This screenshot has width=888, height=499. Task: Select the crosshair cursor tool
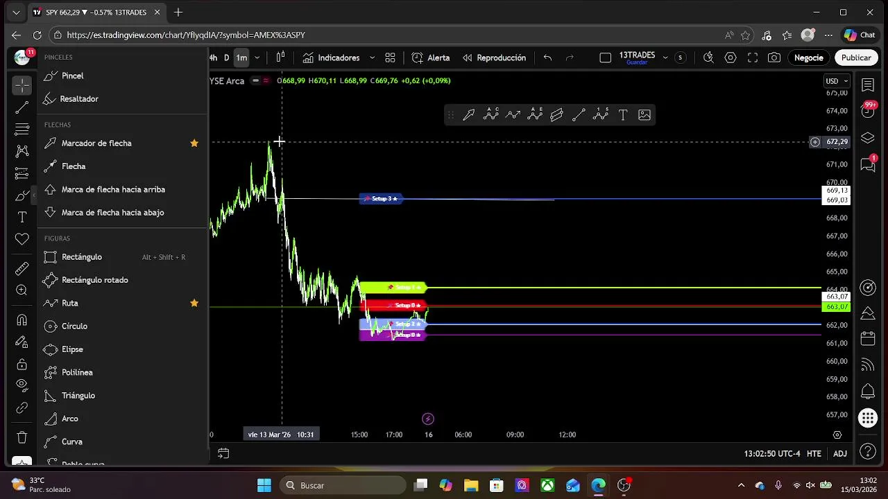pyautogui.click(x=22, y=85)
